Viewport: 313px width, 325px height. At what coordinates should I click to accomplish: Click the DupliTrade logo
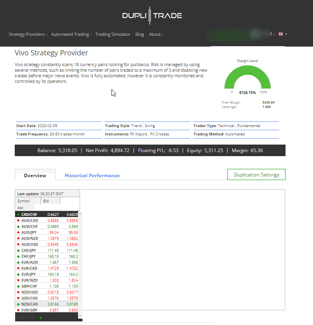coord(152,16)
